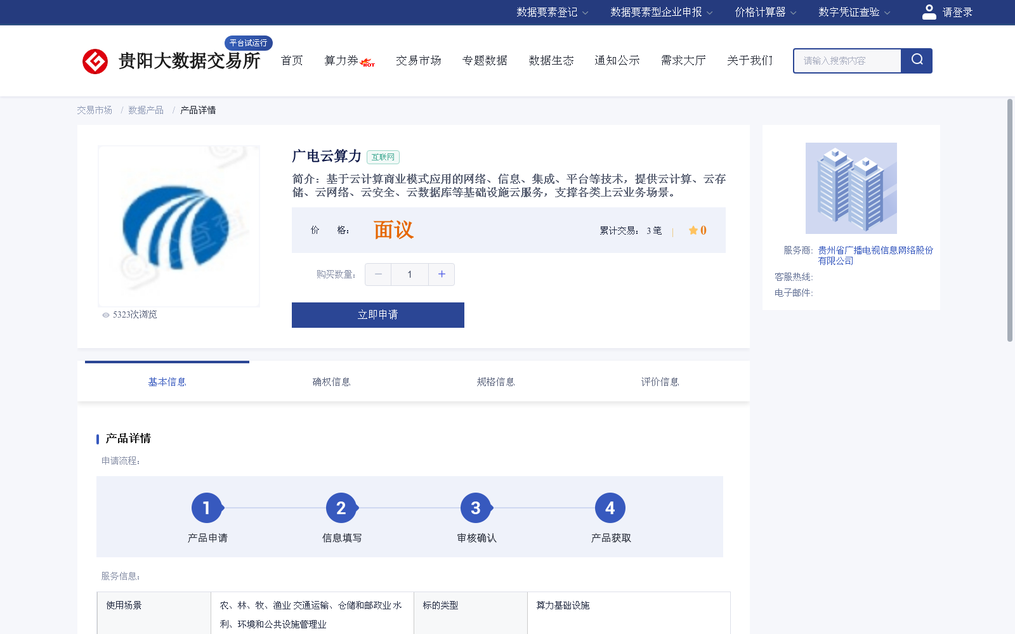Screen dimensions: 1015x634
Task: Click the user avatar login icon
Action: [929, 12]
